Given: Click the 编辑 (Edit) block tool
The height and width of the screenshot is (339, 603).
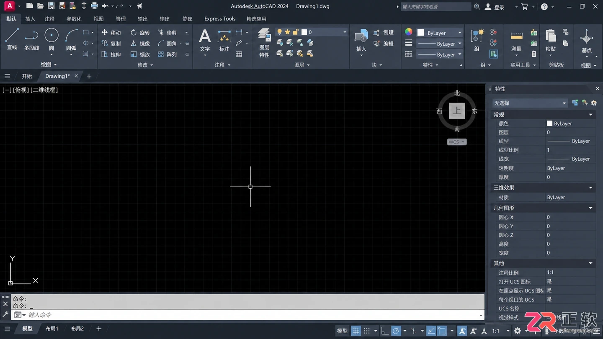Looking at the screenshot, I should 383,44.
